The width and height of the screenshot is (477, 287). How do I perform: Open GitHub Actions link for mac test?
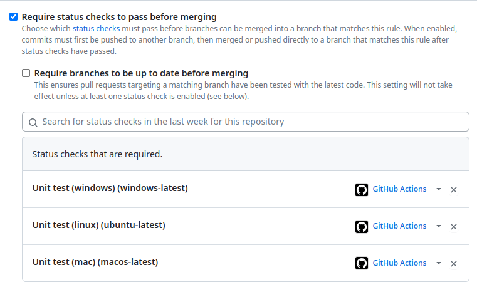(399, 263)
